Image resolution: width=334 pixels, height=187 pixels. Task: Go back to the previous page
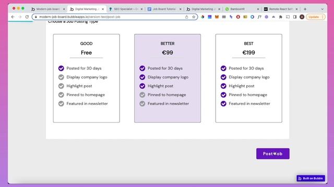[x=13, y=17]
